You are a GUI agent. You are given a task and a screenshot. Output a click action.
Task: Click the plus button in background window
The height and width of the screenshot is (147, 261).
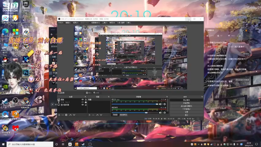click(x=53, y=105)
